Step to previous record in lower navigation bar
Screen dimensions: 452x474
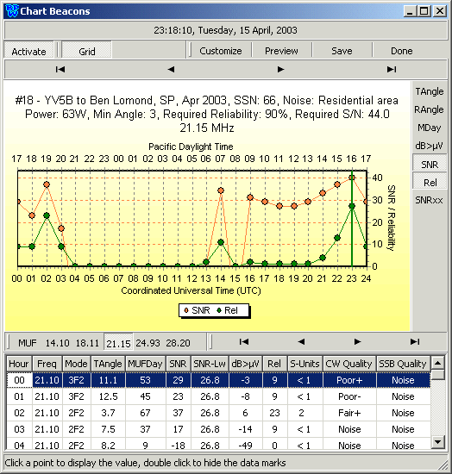[301, 341]
